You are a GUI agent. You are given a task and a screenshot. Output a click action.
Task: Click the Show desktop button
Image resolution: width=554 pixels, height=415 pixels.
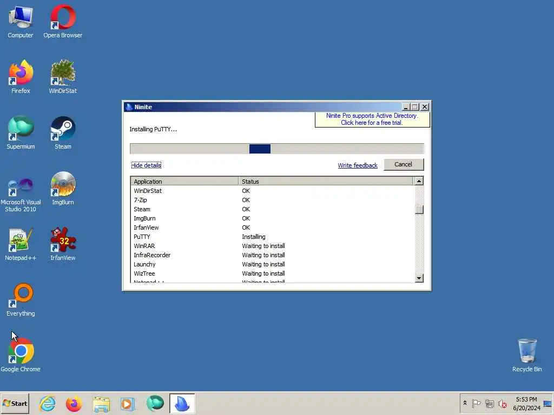pyautogui.click(x=548, y=404)
